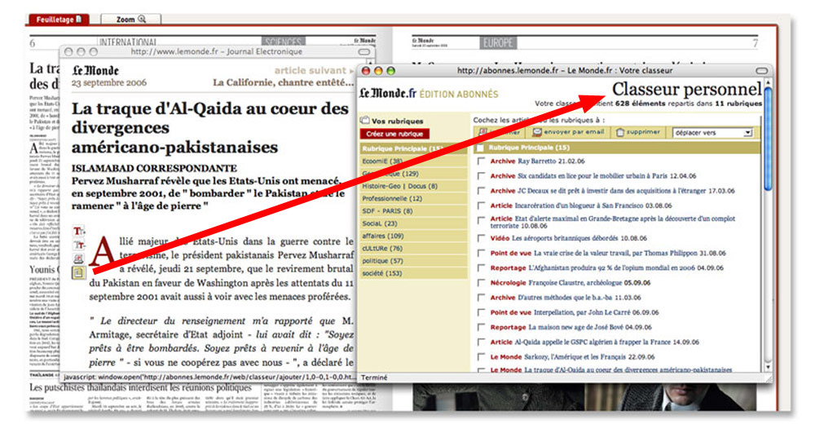Open the société (153) rubrique
The height and width of the screenshot is (424, 815).
click(x=413, y=274)
